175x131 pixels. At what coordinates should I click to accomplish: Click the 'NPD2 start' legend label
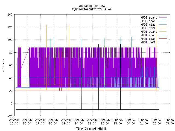(x=149, y=17)
